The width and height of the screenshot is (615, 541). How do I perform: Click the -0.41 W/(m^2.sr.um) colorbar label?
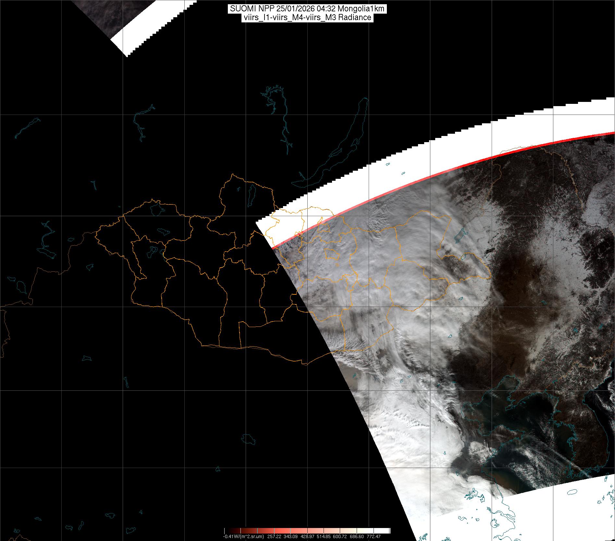243,536
